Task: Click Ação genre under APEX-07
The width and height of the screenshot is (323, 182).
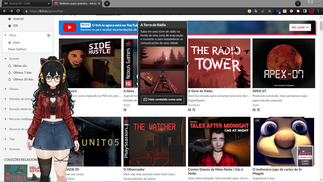Action: pos(256,105)
